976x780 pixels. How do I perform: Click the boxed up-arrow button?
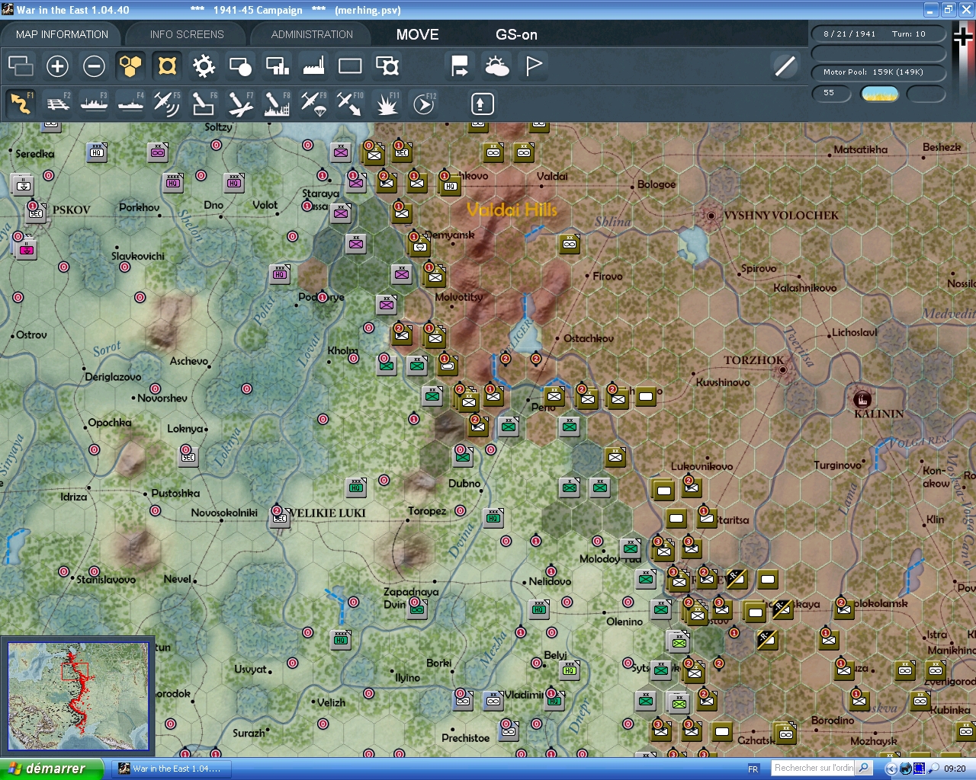coord(482,104)
